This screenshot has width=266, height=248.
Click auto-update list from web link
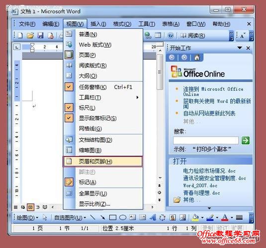click(x=209, y=113)
